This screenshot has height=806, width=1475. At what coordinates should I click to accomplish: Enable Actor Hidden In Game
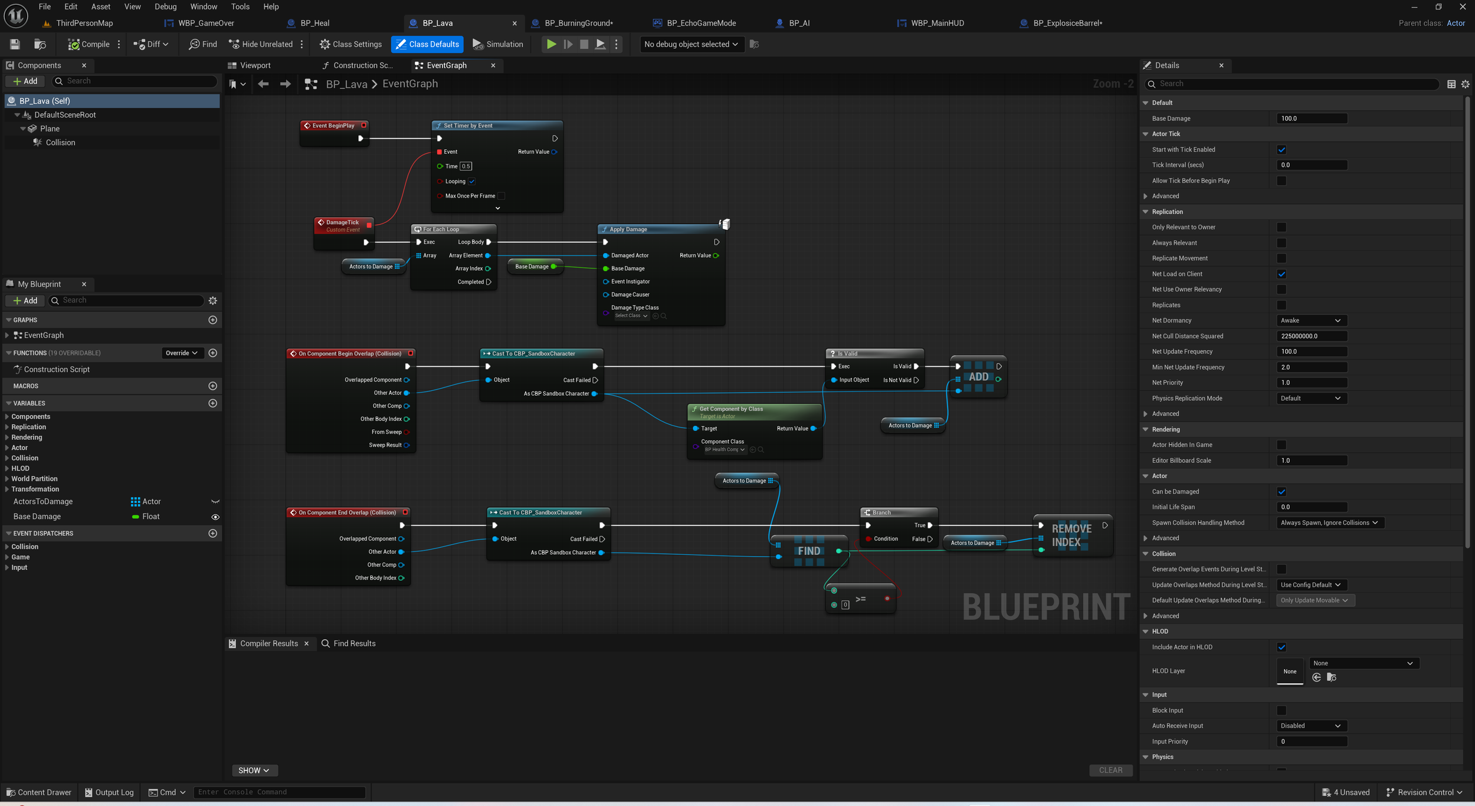pos(1281,445)
